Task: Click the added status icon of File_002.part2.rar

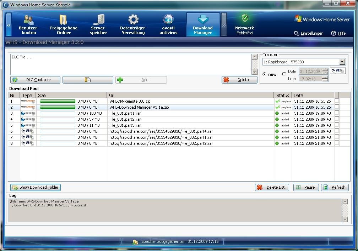Action: coord(277,143)
